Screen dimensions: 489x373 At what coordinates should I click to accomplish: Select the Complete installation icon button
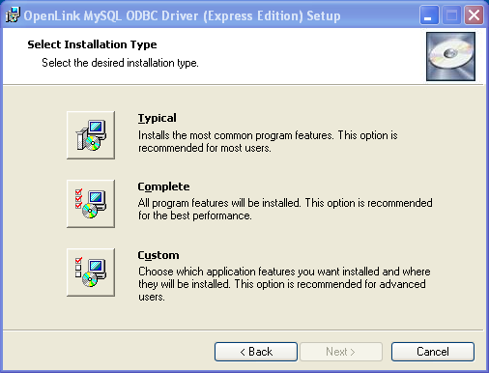coord(91,204)
